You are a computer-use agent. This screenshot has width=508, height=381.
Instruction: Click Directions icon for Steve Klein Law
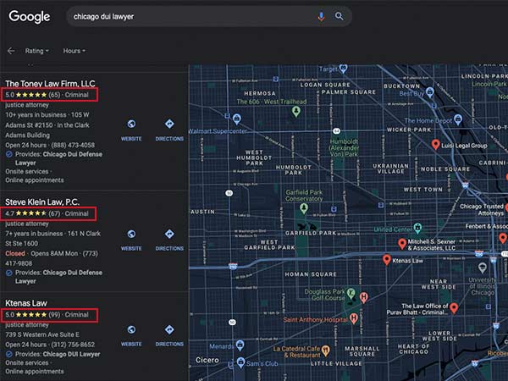click(x=169, y=234)
